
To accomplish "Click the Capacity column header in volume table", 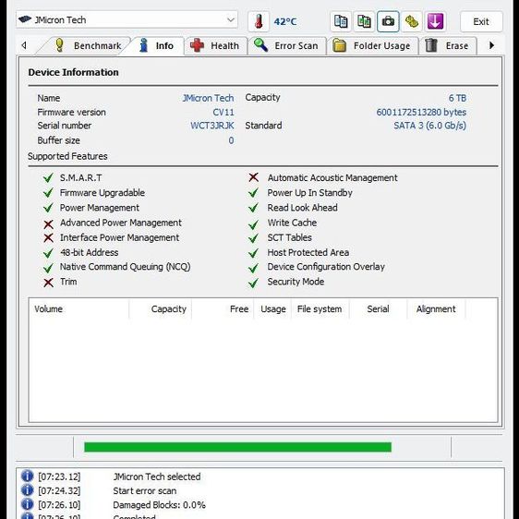I will [160, 308].
